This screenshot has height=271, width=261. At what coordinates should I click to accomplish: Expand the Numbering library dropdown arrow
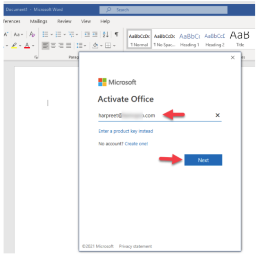pos(65,34)
